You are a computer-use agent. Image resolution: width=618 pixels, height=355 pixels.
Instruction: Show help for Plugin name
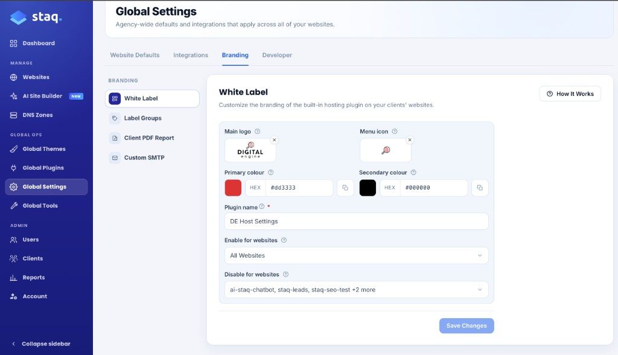tap(262, 206)
